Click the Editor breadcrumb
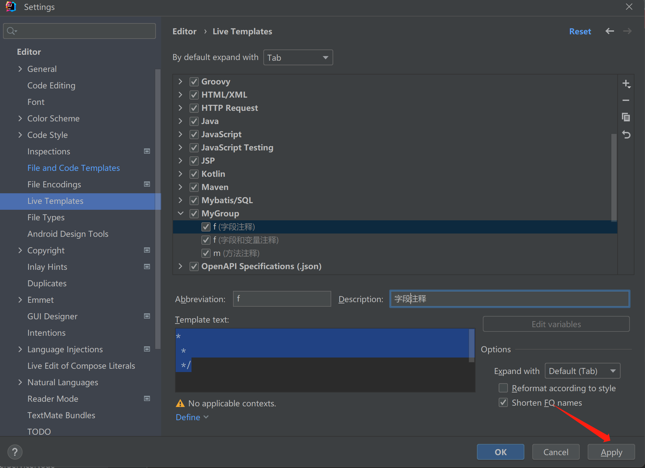This screenshot has width=645, height=468. [x=185, y=31]
